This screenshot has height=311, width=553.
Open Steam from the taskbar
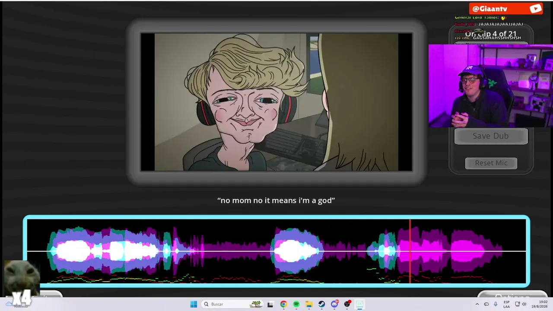coord(322,304)
